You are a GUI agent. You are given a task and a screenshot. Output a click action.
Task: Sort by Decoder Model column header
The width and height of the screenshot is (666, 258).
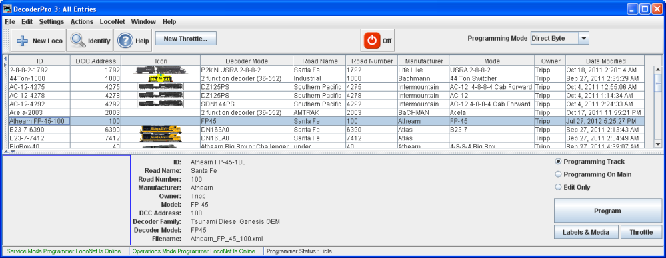pyautogui.click(x=247, y=61)
